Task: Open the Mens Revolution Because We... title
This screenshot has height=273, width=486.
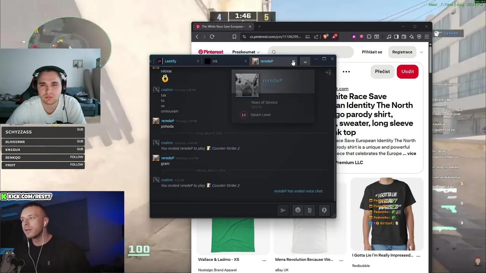Action: (304, 260)
